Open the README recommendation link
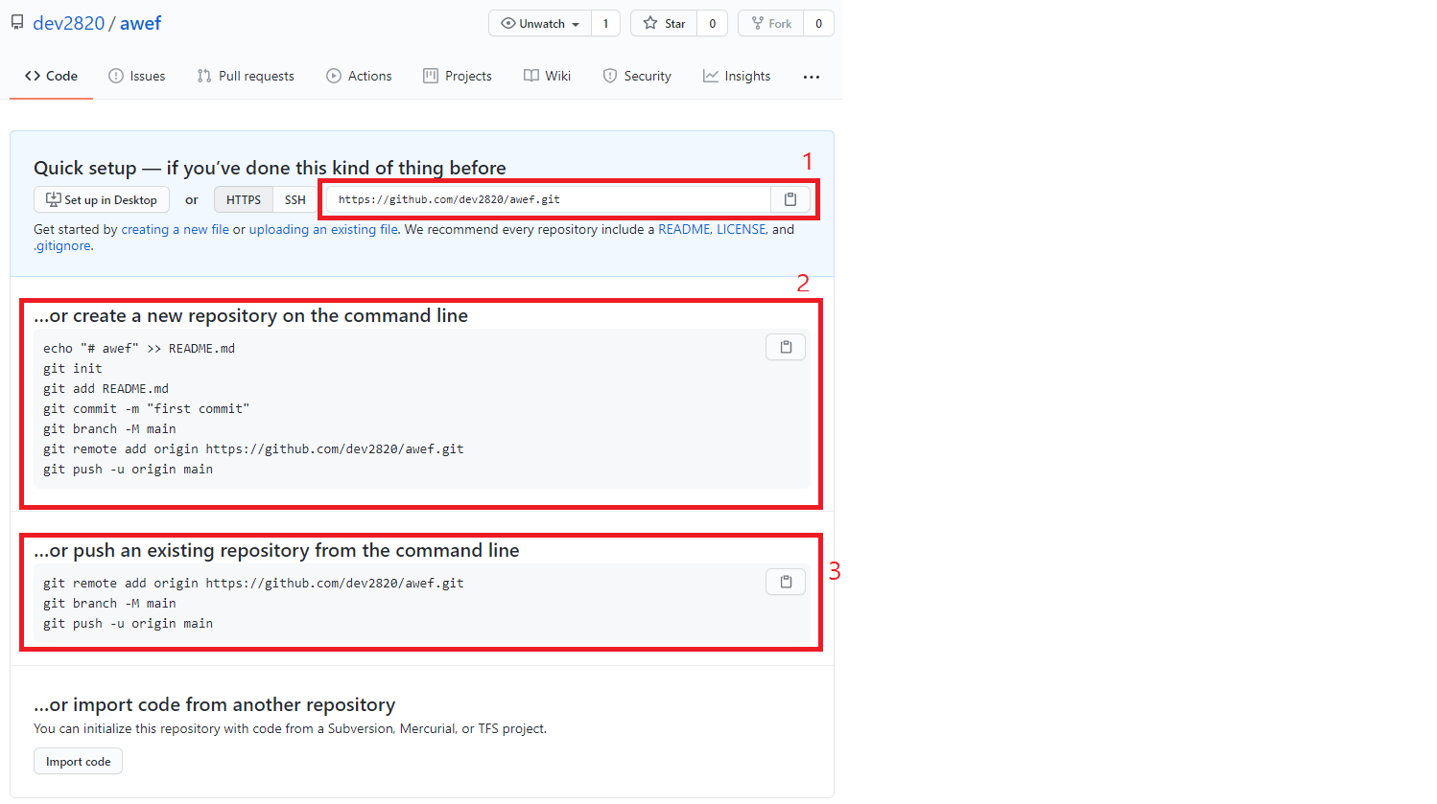The image size is (1437, 804). [684, 229]
